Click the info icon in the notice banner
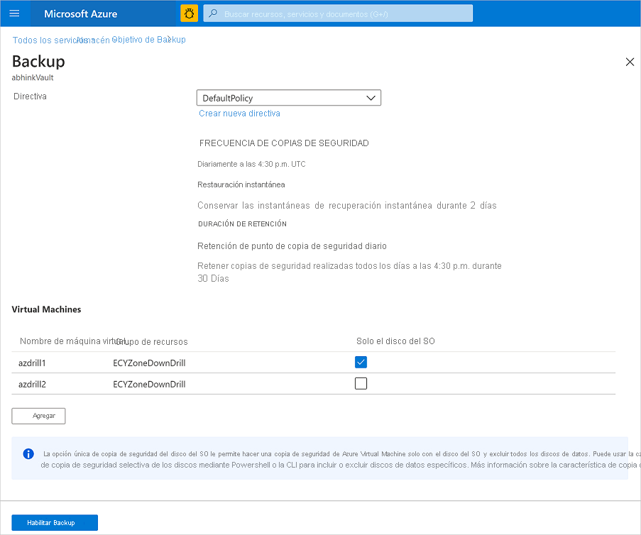641x535 pixels. [28, 454]
